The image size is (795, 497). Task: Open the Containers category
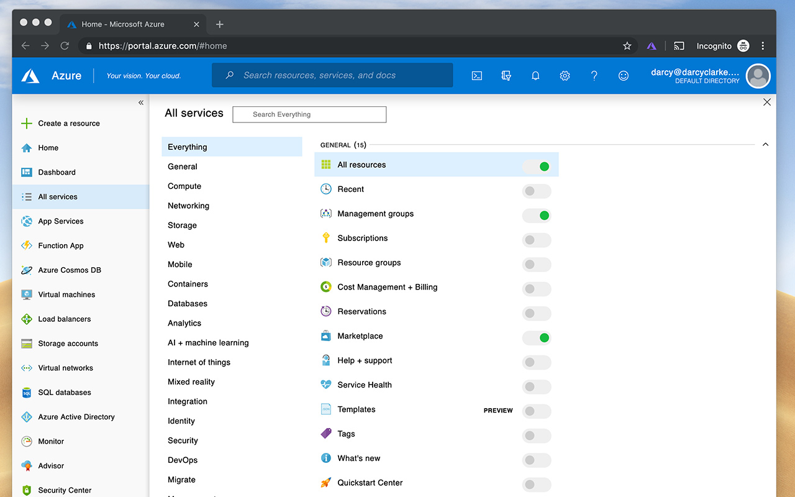pyautogui.click(x=188, y=284)
